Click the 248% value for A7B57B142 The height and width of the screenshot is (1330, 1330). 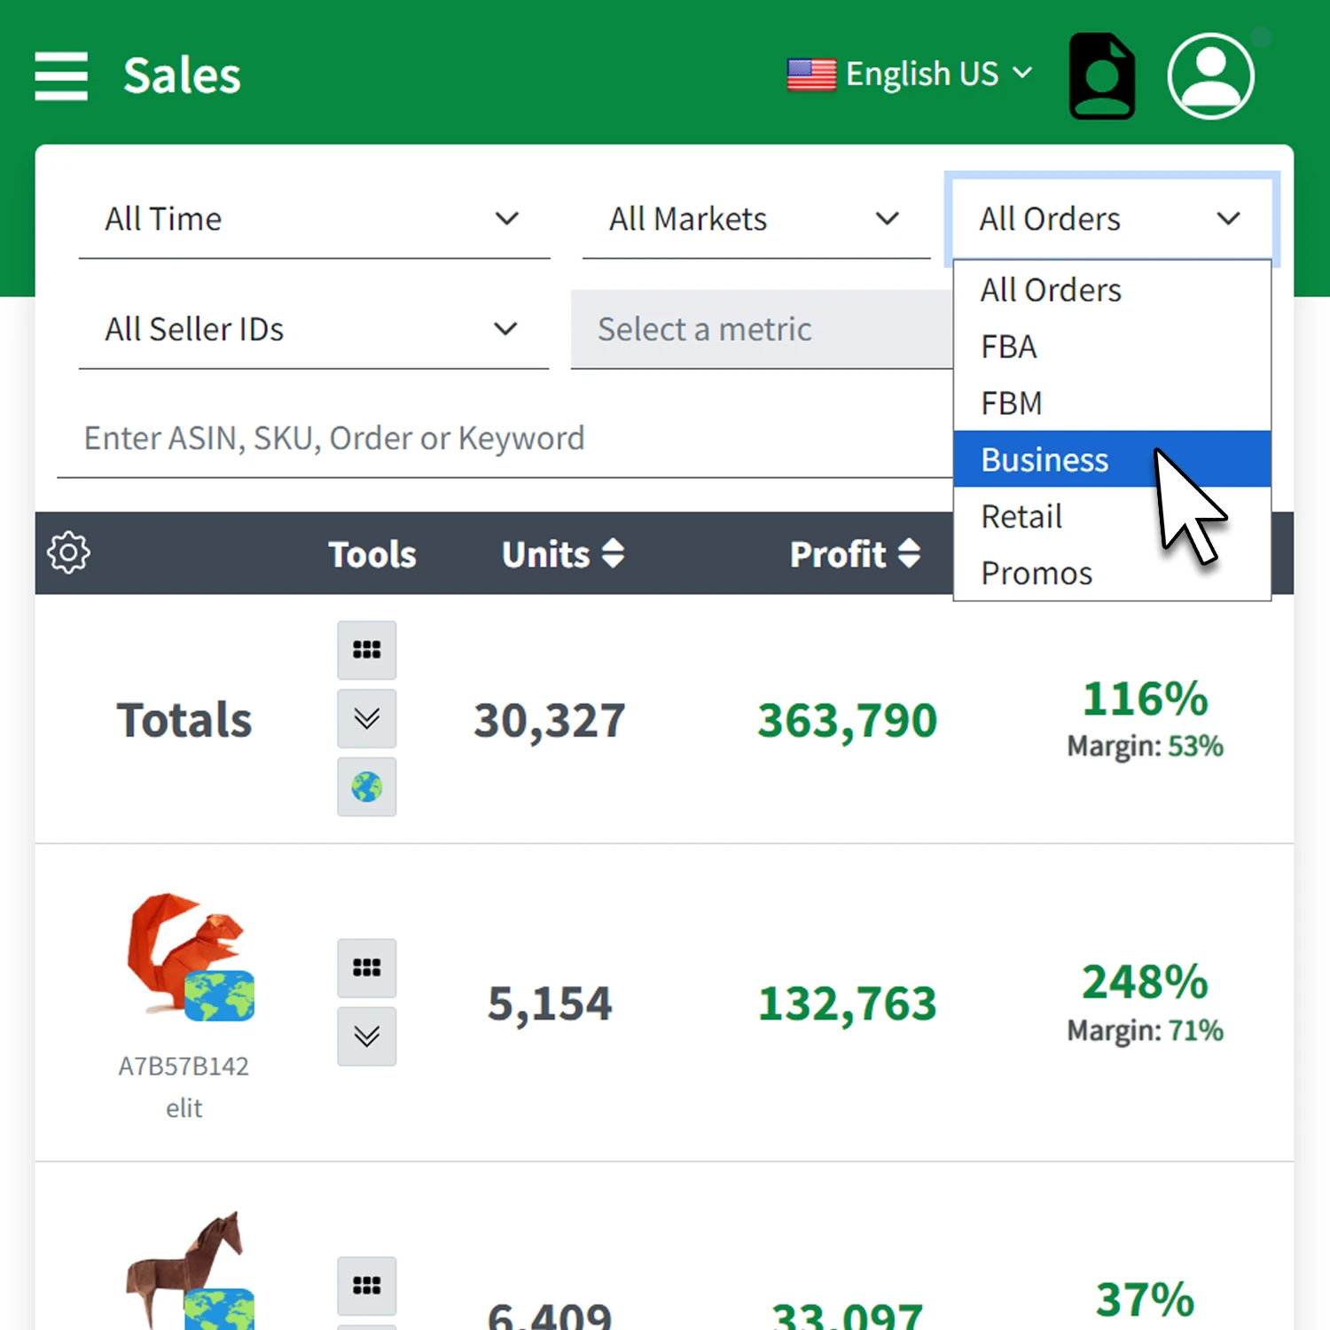click(1146, 982)
